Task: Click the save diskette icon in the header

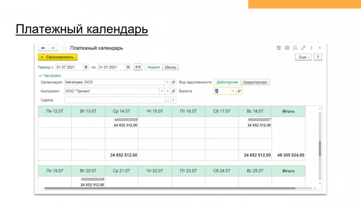Action: 279,48
